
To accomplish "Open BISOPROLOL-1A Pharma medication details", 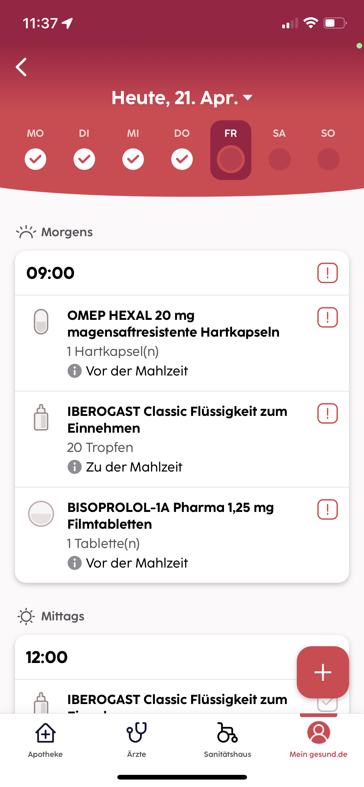I will point(170,516).
